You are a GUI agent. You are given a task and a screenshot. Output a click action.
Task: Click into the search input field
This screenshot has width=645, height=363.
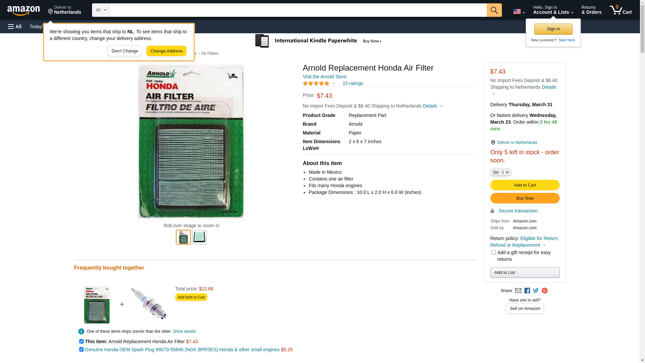pos(298,10)
